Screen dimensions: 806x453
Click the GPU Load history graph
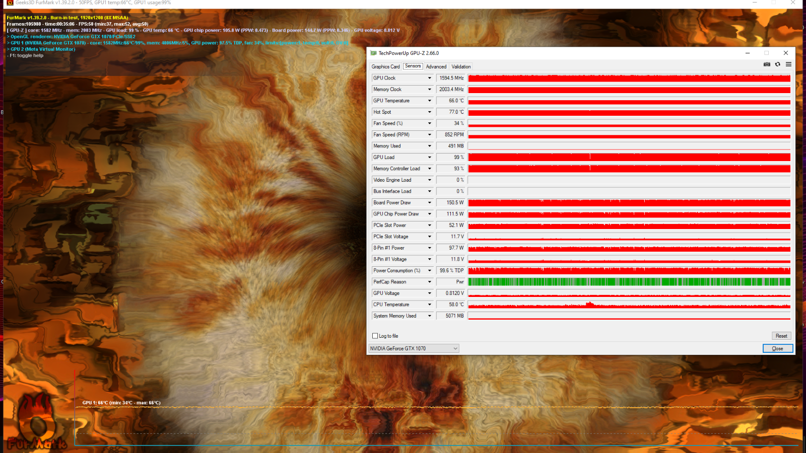click(629, 157)
